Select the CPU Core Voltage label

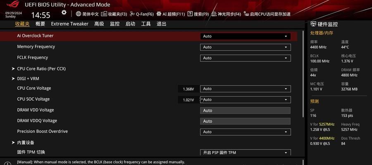tap(34, 88)
